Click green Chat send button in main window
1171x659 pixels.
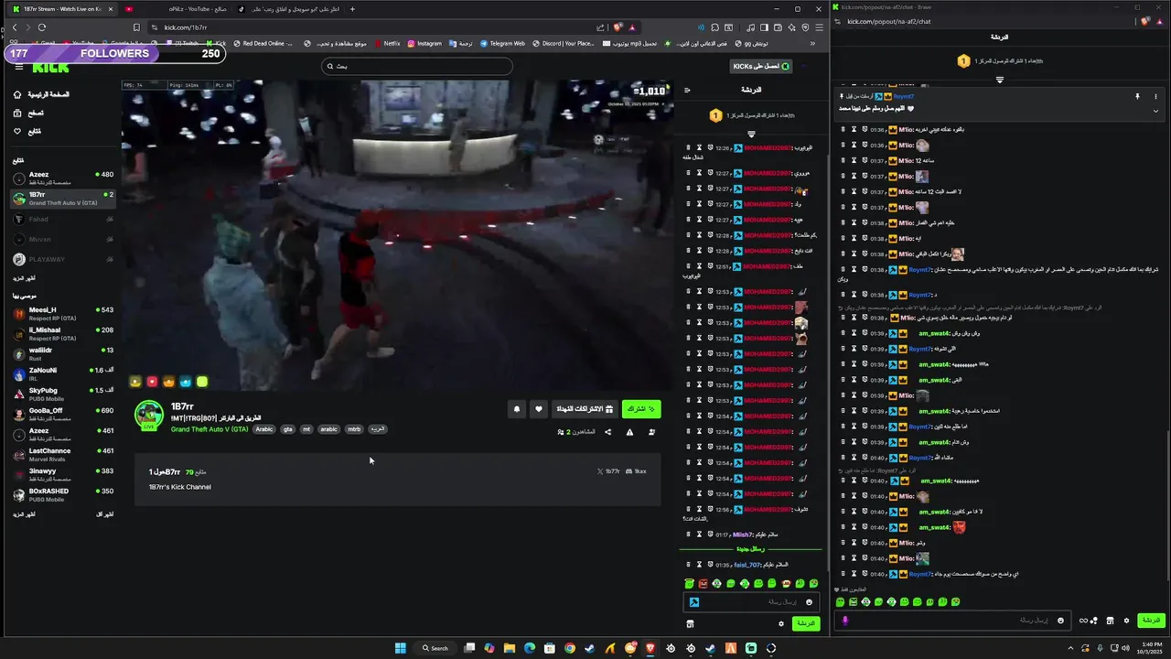(x=805, y=623)
